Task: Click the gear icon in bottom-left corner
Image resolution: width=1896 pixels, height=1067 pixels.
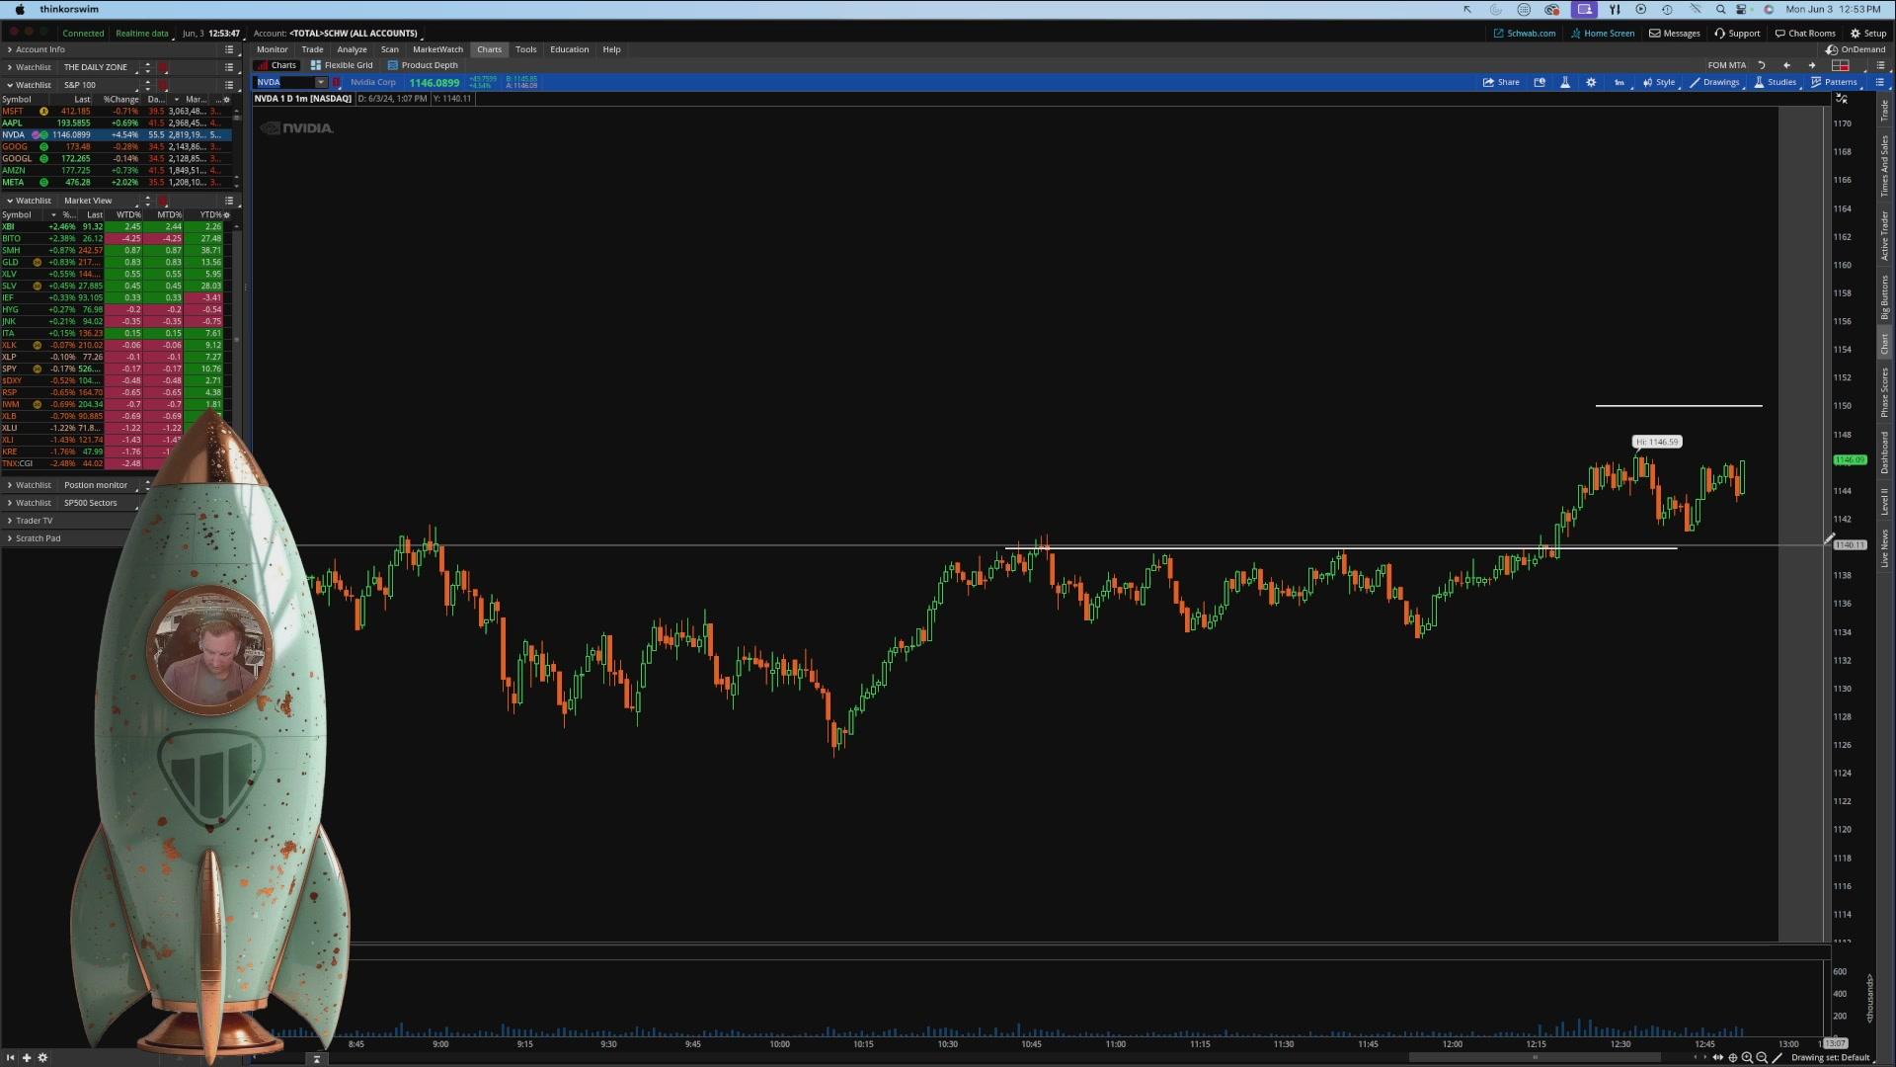Action: (x=42, y=1058)
